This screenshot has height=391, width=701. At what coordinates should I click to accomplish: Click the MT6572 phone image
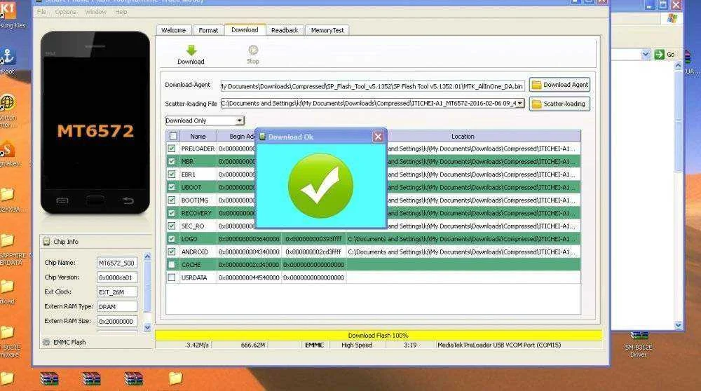click(x=95, y=123)
